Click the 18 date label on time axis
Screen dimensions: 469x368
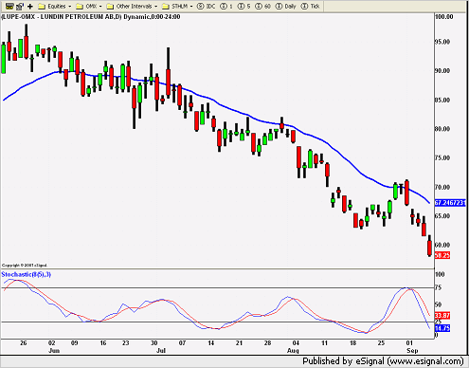[352, 342]
